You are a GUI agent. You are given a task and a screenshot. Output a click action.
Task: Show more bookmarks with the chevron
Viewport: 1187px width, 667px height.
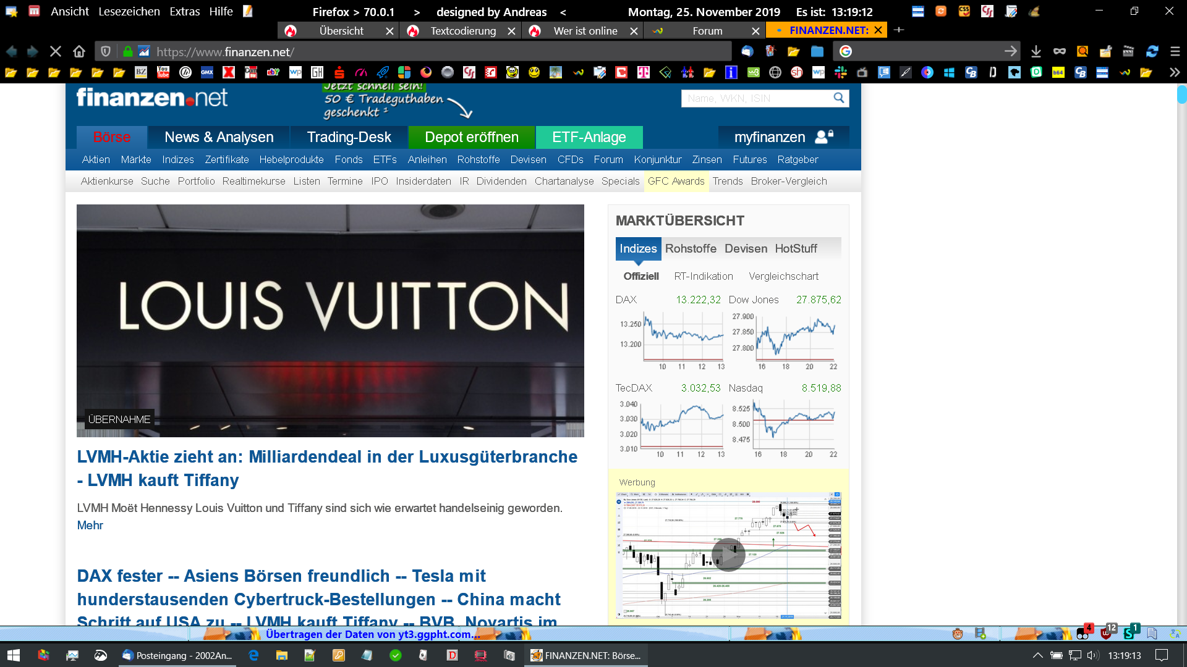pyautogui.click(x=1174, y=73)
